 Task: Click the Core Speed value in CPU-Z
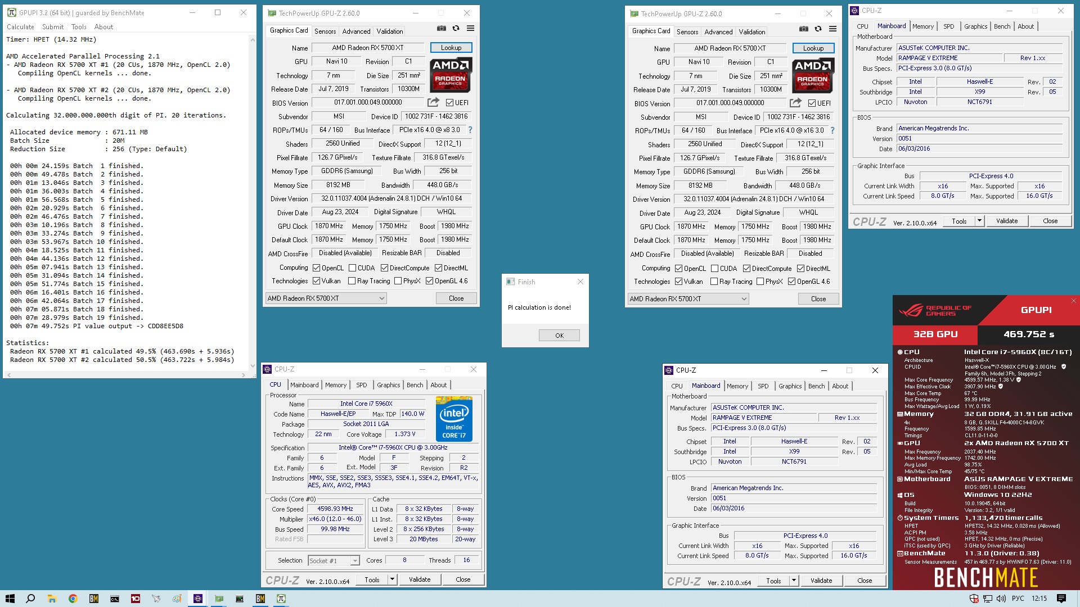point(335,509)
